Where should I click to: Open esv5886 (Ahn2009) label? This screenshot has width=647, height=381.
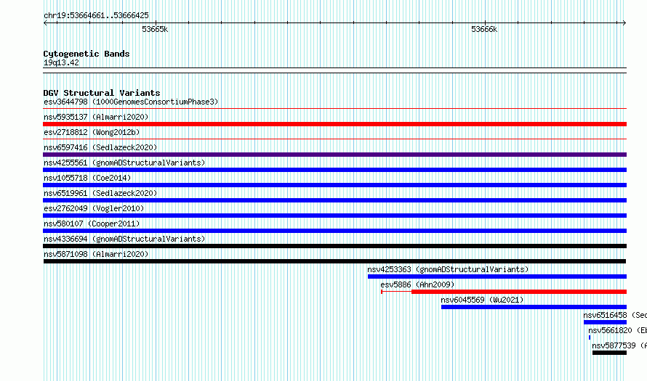[417, 284]
